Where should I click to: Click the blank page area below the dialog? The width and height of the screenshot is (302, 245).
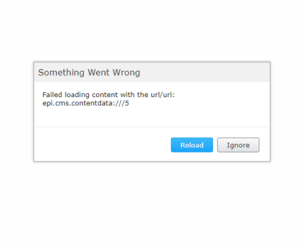coord(151,203)
